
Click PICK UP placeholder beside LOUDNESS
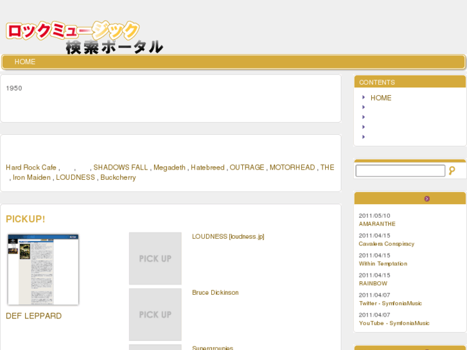coord(155,259)
